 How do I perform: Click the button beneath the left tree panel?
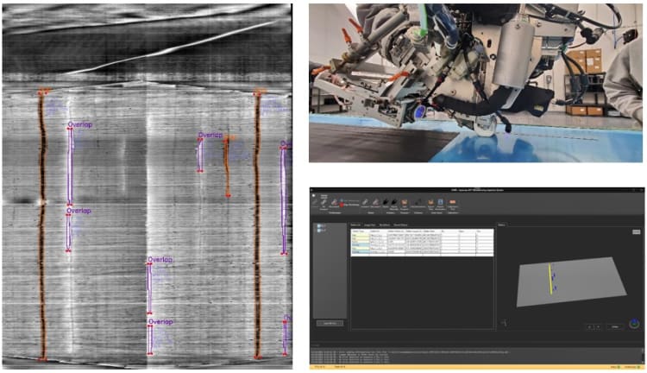point(330,324)
